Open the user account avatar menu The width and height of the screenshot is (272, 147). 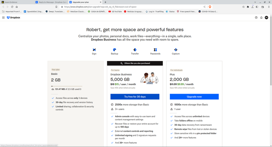pos(267,18)
